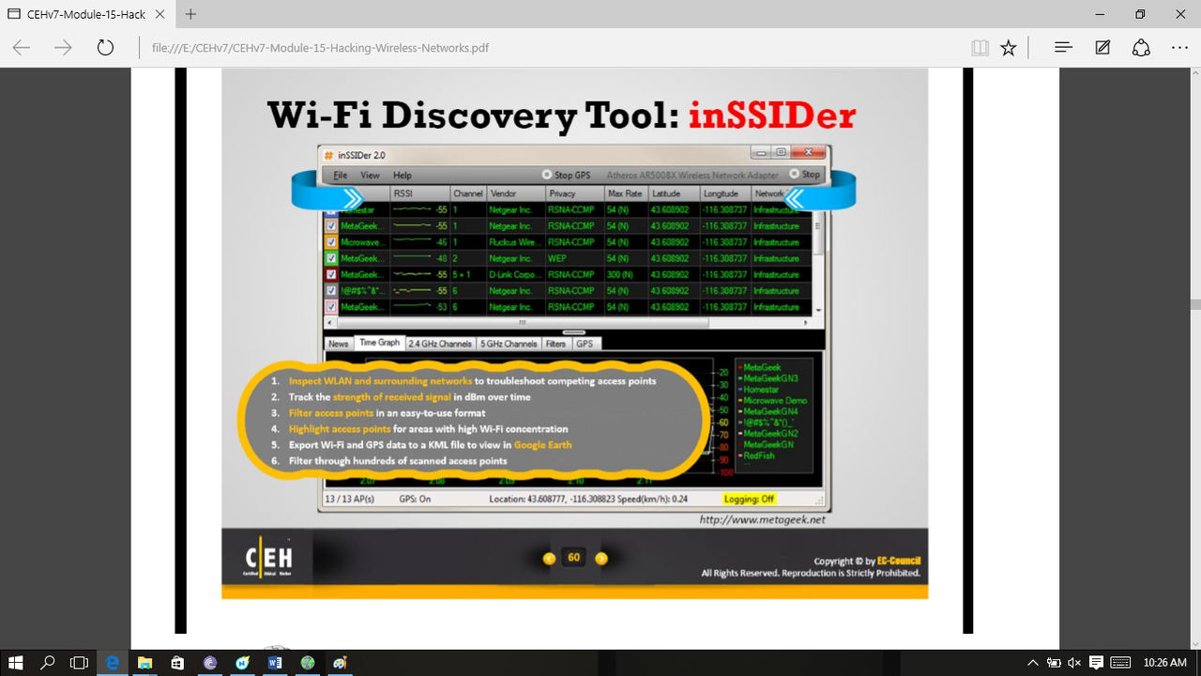Click the http://www.metageek.net link text
This screenshot has width=1201, height=676.
tap(763, 519)
